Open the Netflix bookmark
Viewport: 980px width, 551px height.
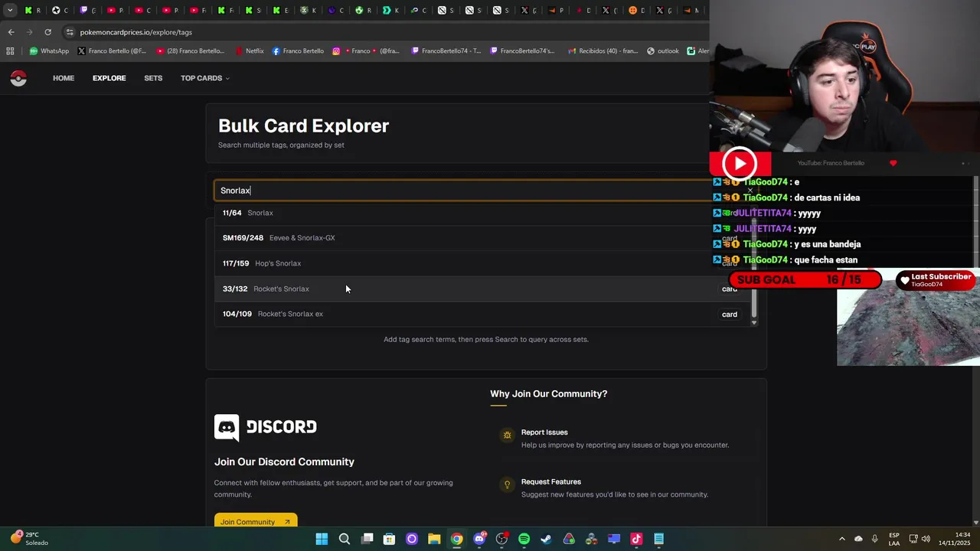pyautogui.click(x=250, y=51)
